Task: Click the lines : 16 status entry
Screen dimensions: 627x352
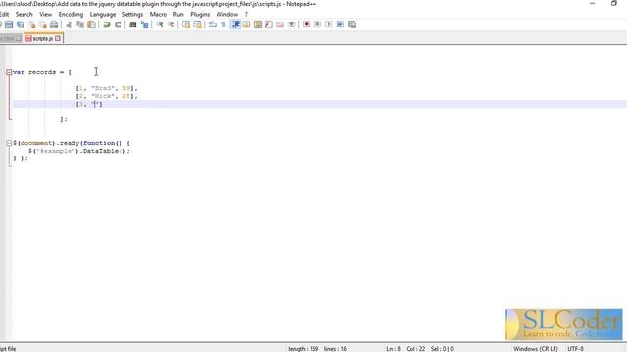Action: tap(335, 349)
